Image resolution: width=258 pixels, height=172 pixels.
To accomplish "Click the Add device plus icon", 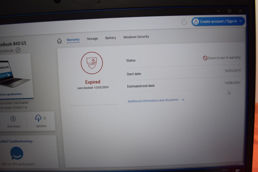I will pos(13,119).
